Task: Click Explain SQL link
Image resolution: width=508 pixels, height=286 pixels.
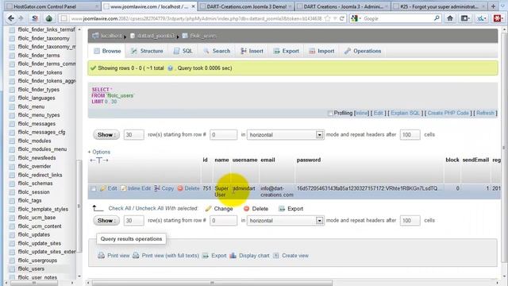Action: tap(405, 113)
